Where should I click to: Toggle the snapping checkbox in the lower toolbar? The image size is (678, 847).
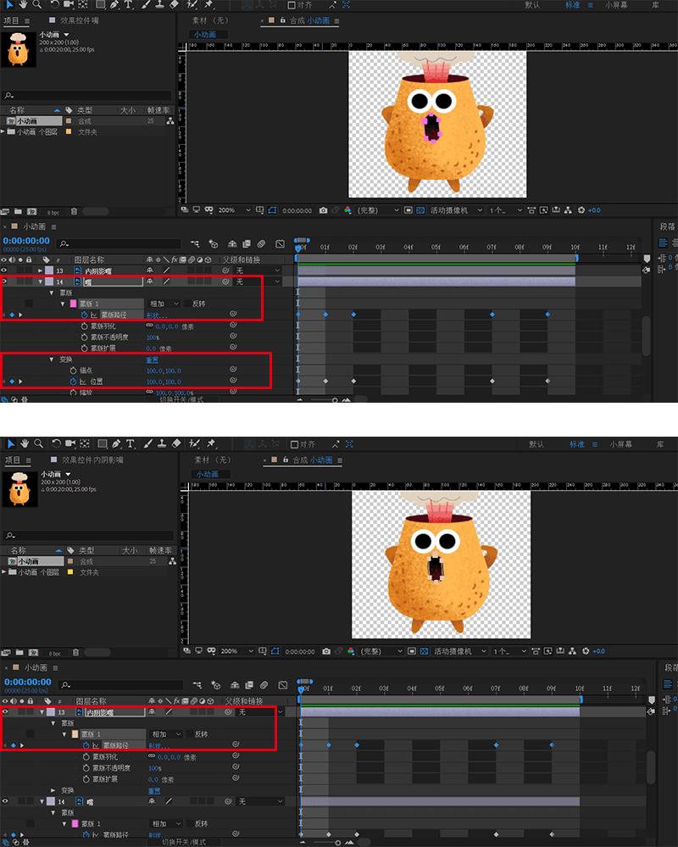point(293,443)
